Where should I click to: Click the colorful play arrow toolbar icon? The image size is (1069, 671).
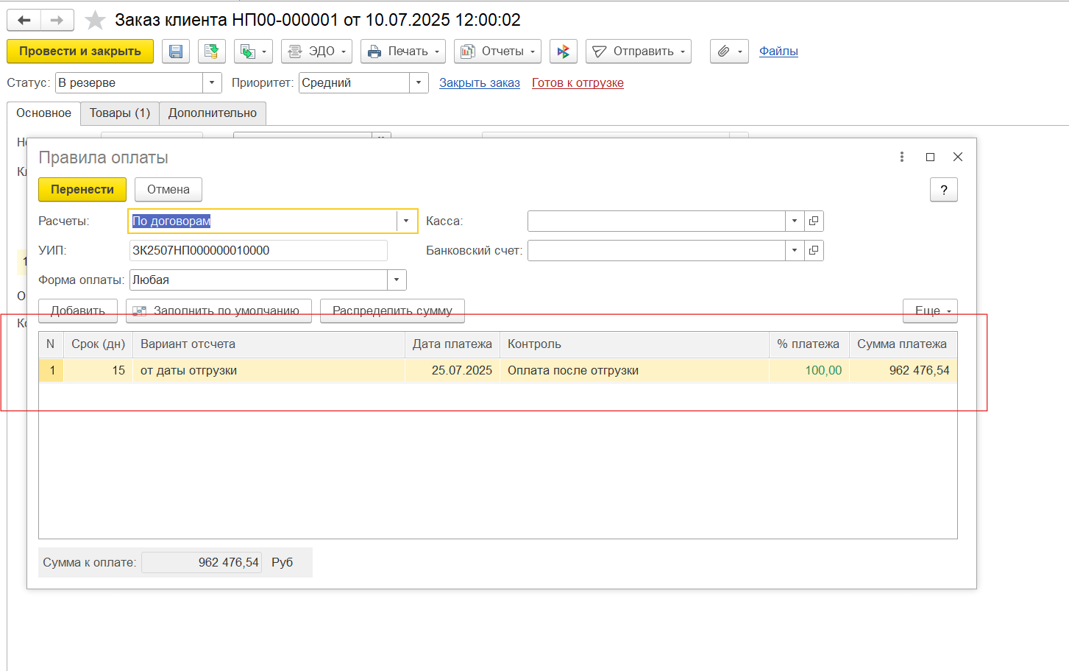563,52
